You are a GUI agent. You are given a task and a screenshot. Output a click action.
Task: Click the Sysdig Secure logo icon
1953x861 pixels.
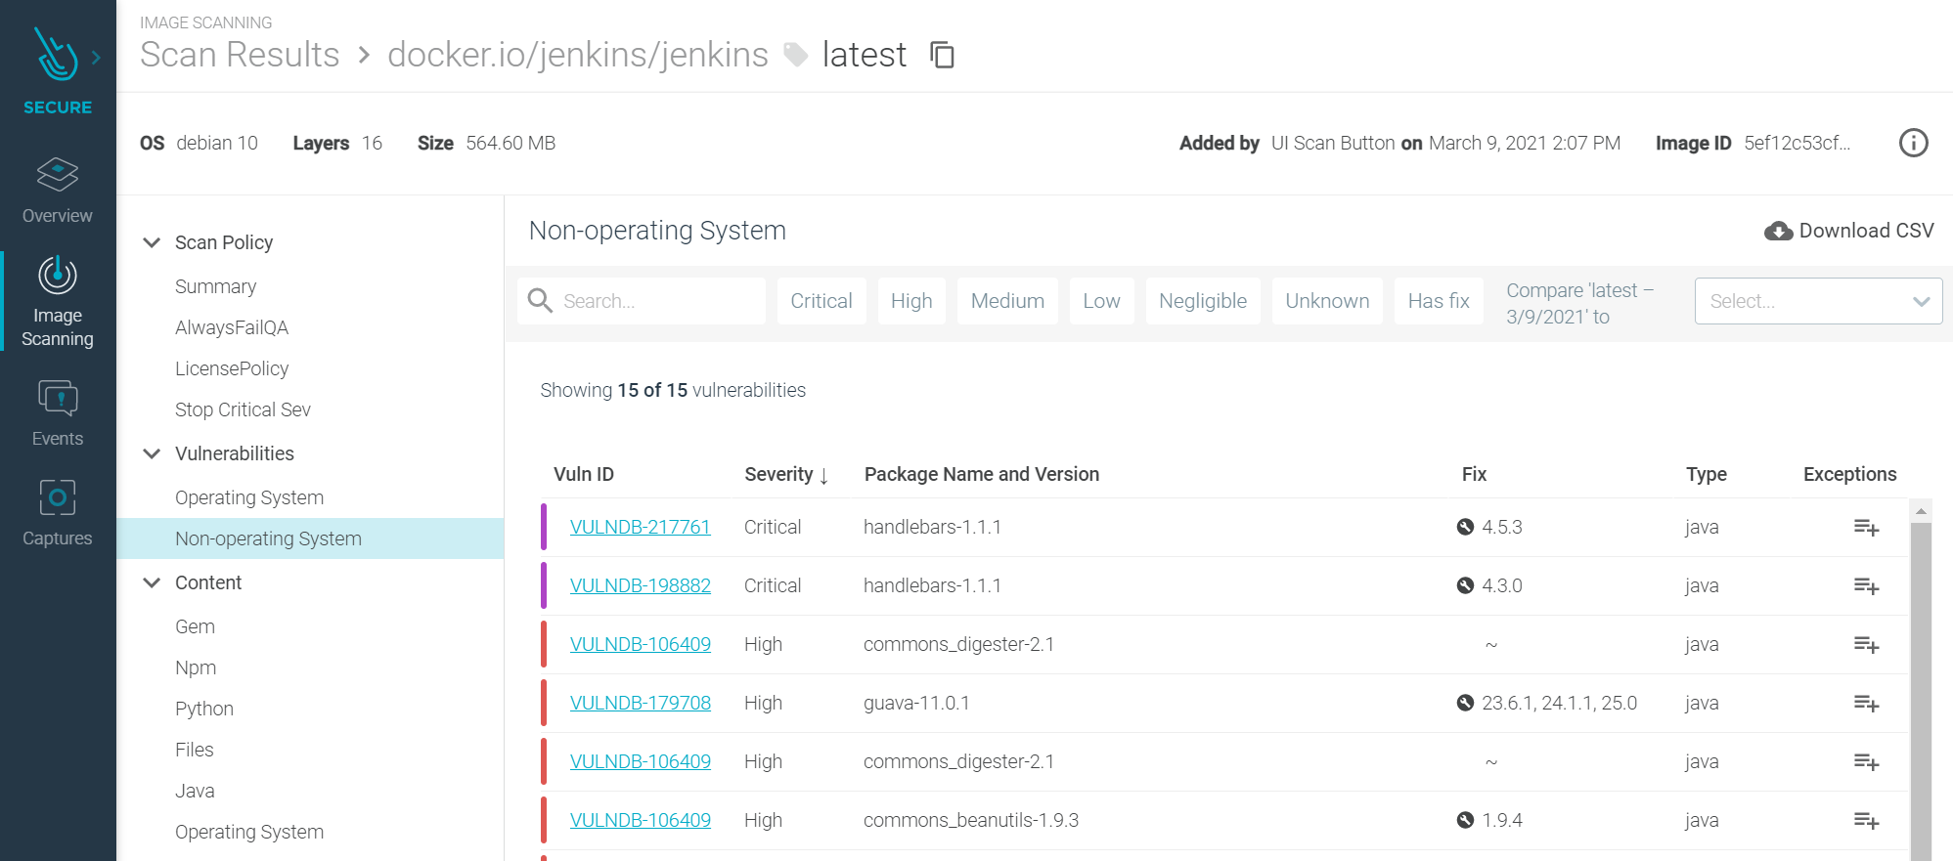tap(56, 55)
